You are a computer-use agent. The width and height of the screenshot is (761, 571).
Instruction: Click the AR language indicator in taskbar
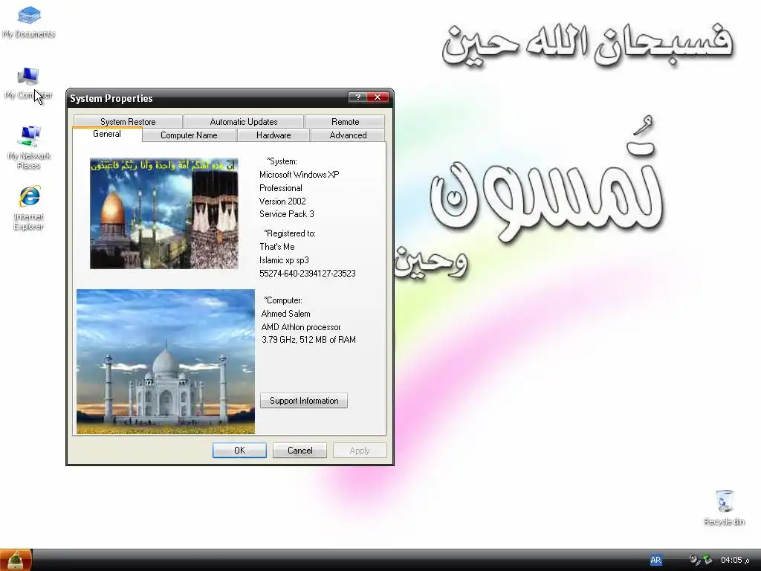coord(655,560)
